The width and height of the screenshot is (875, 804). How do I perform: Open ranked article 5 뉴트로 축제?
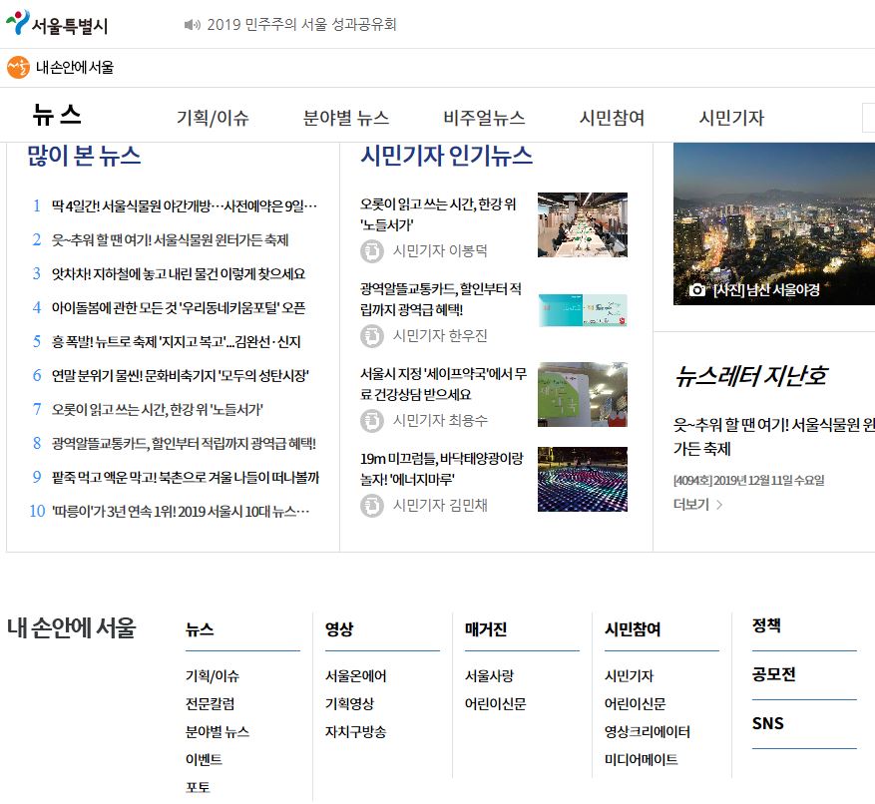tap(176, 341)
